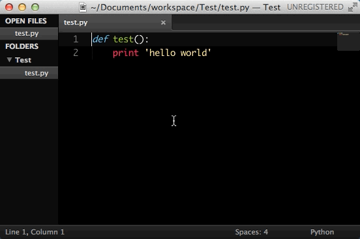Image resolution: width=360 pixels, height=239 pixels.
Task: Open the Python syntax selector
Action: coord(322,232)
